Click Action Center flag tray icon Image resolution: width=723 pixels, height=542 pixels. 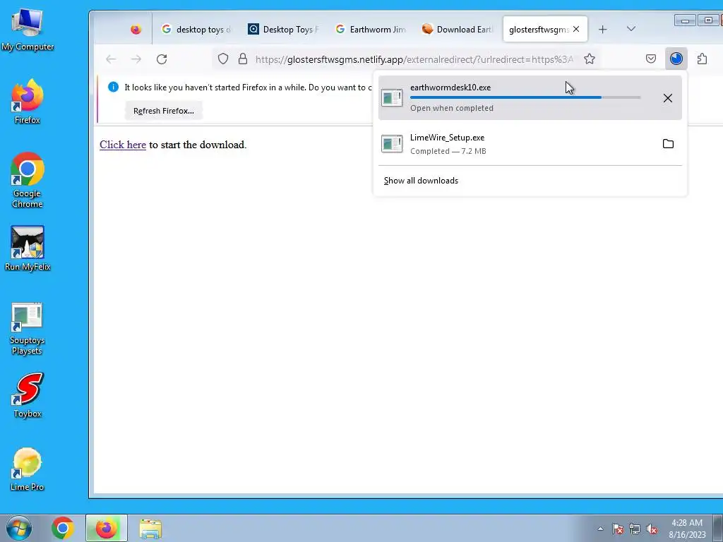pos(618,529)
